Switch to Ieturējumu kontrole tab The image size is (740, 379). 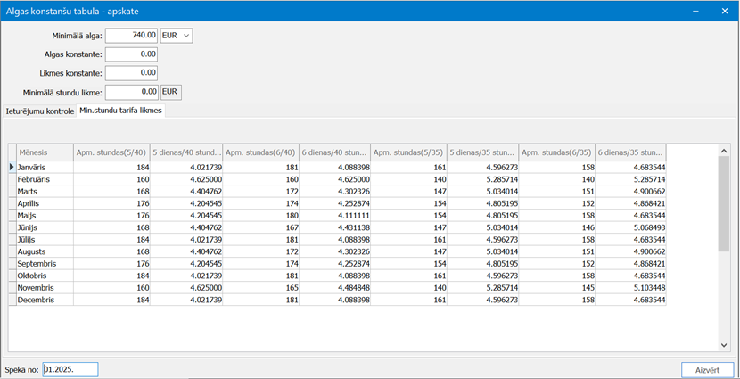click(x=40, y=111)
